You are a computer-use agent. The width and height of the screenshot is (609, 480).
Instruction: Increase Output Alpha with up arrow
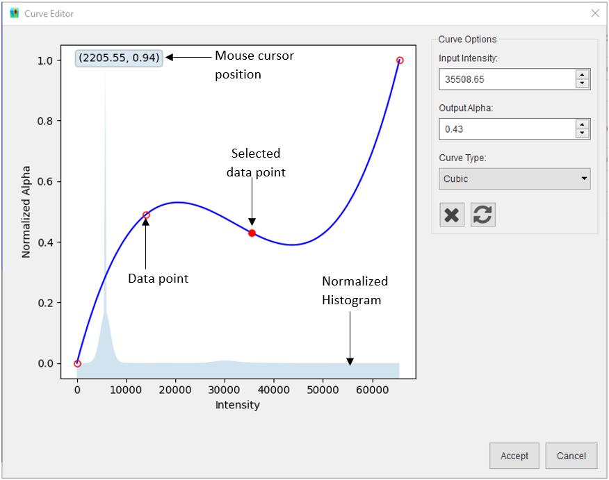pos(582,124)
